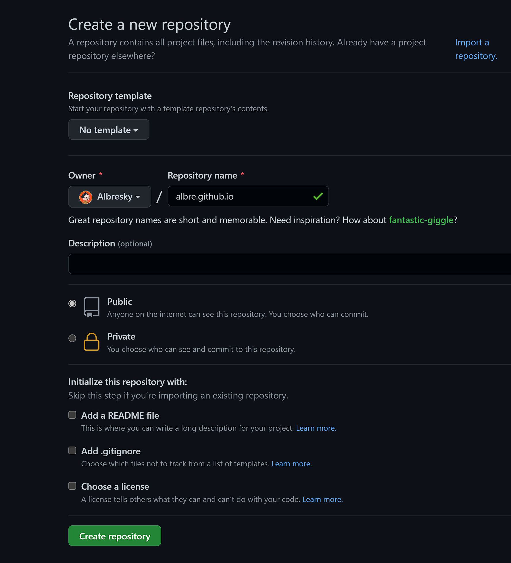Follow the Import a repository link

(x=476, y=49)
